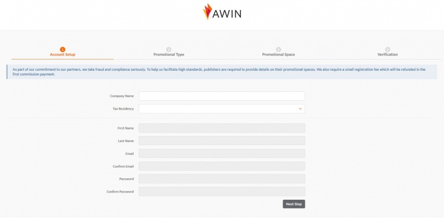Click the step 1 circle icon
The height and width of the screenshot is (223, 444).
tap(62, 49)
